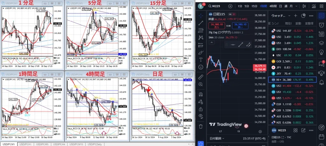Open NI225 detail three-dots menu

[x=311, y=130]
